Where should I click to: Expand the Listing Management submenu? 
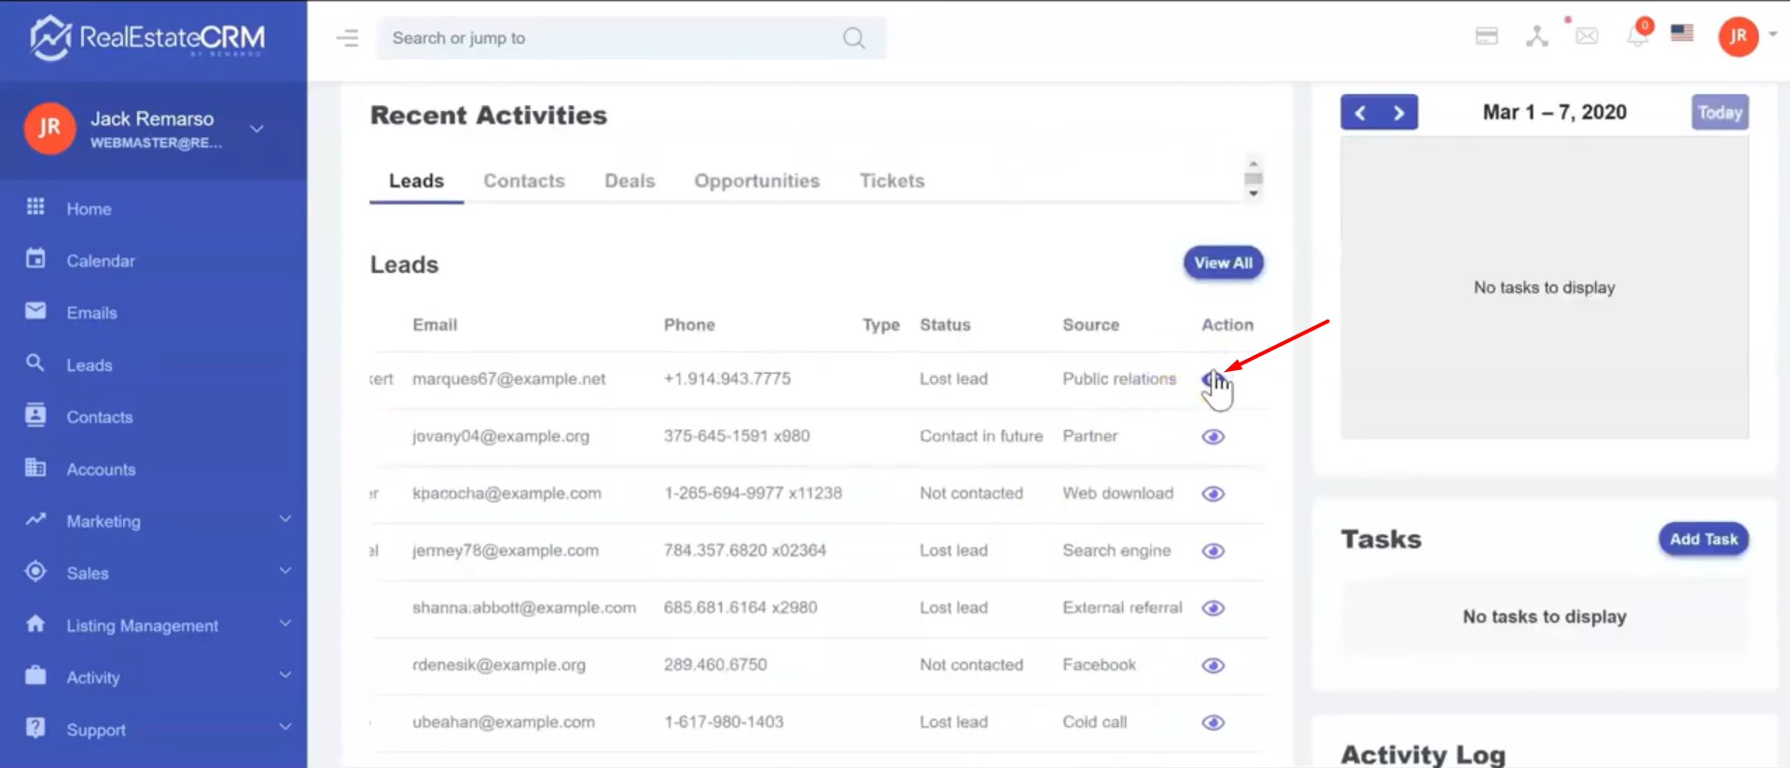point(159,625)
